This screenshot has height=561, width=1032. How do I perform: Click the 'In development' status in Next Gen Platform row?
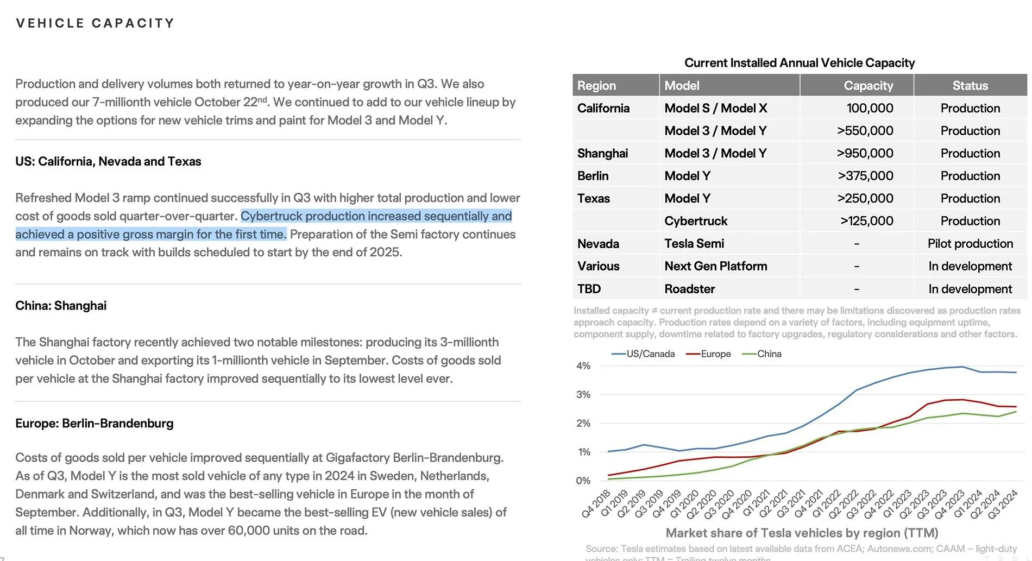tap(970, 266)
